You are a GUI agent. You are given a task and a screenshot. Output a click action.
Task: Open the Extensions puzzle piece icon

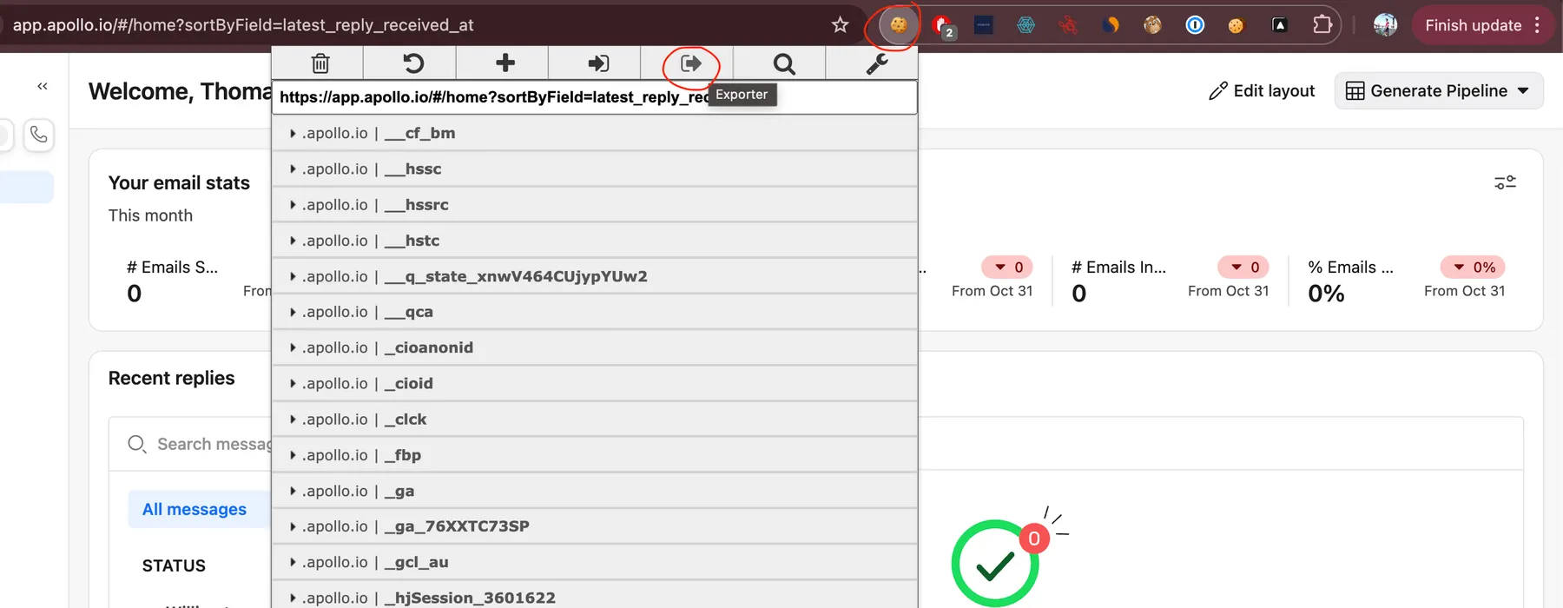point(1322,25)
